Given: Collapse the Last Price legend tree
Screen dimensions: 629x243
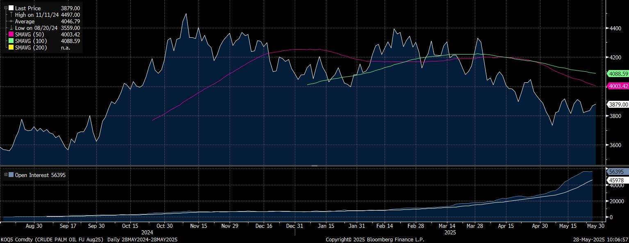Looking at the screenshot, I should [6, 8].
